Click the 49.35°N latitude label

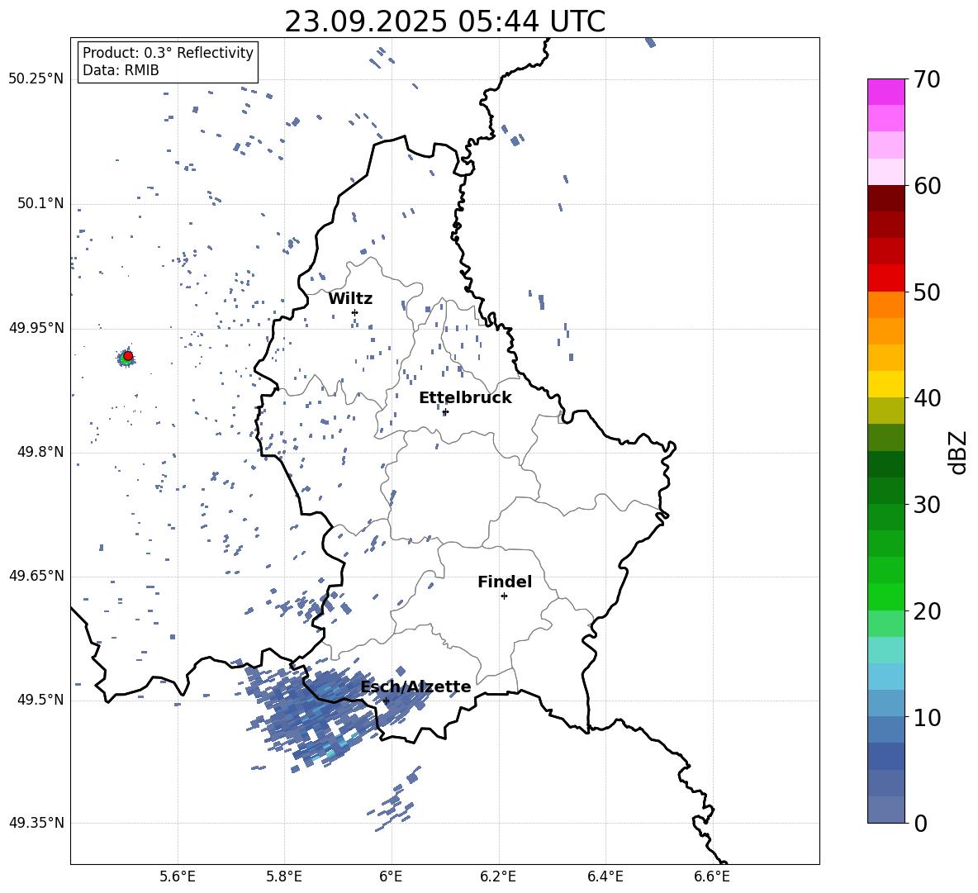click(36, 823)
